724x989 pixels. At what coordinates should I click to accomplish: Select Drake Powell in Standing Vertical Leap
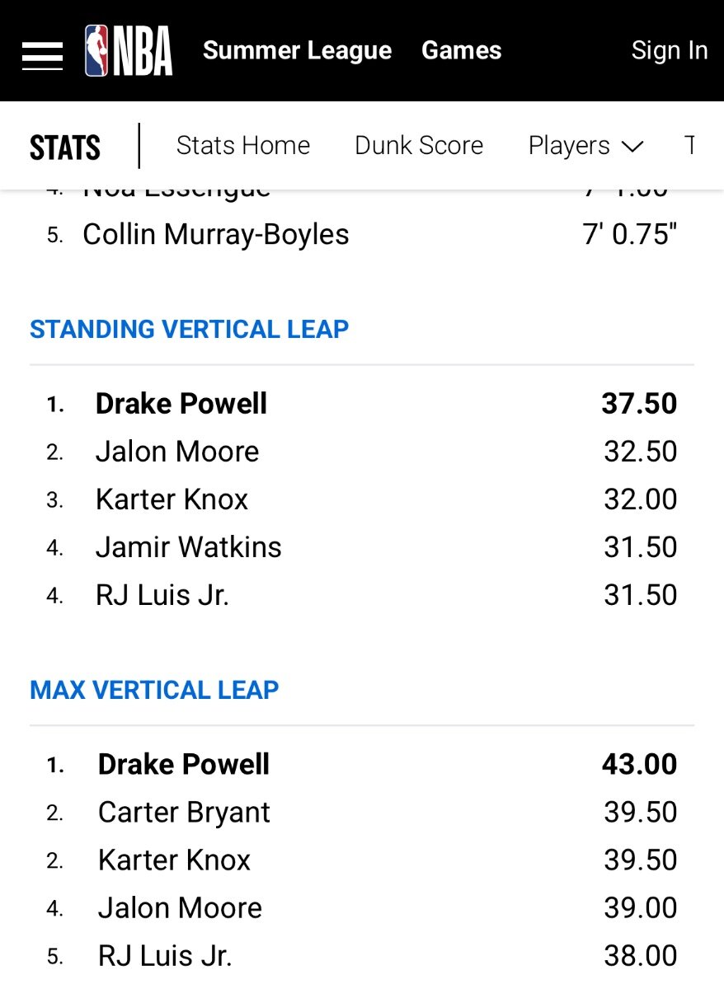pos(181,404)
